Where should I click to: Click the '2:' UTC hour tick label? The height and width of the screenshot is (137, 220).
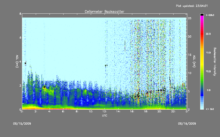tap(36, 112)
